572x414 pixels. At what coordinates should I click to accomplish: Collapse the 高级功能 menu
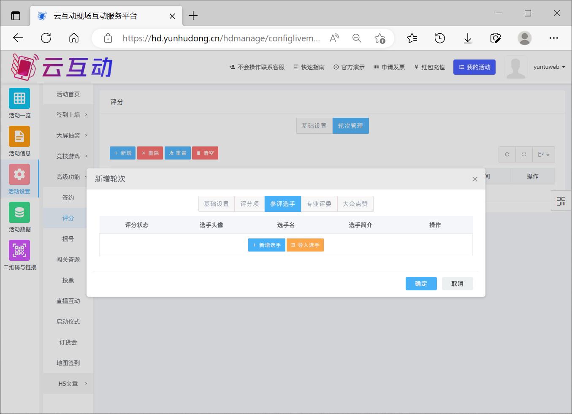[68, 177]
